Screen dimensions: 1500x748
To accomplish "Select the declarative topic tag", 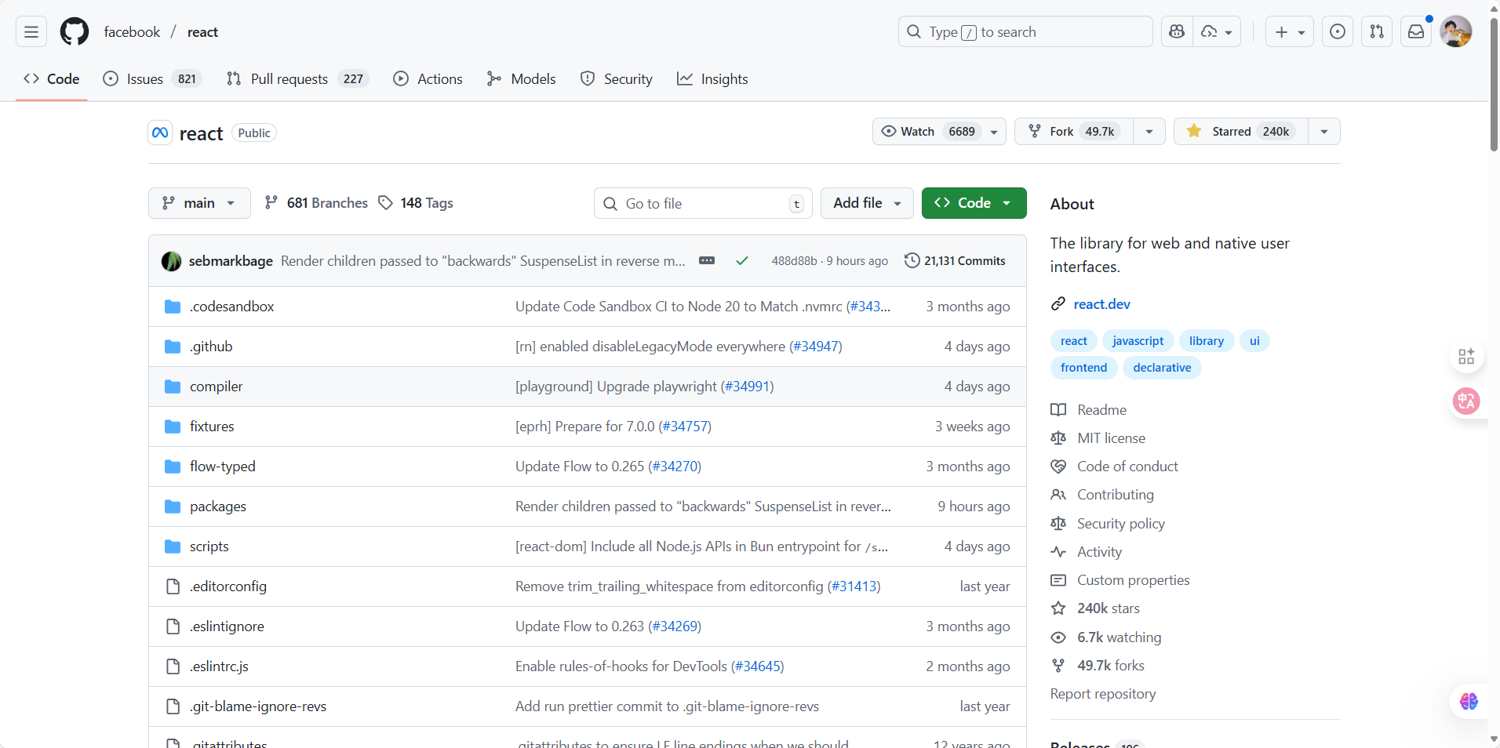I will point(1162,368).
